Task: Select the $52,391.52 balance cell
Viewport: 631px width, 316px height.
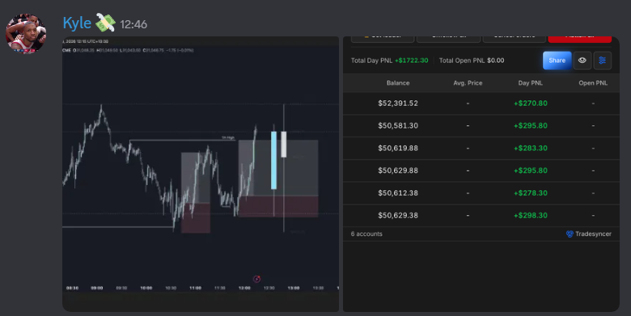Action: coord(398,103)
